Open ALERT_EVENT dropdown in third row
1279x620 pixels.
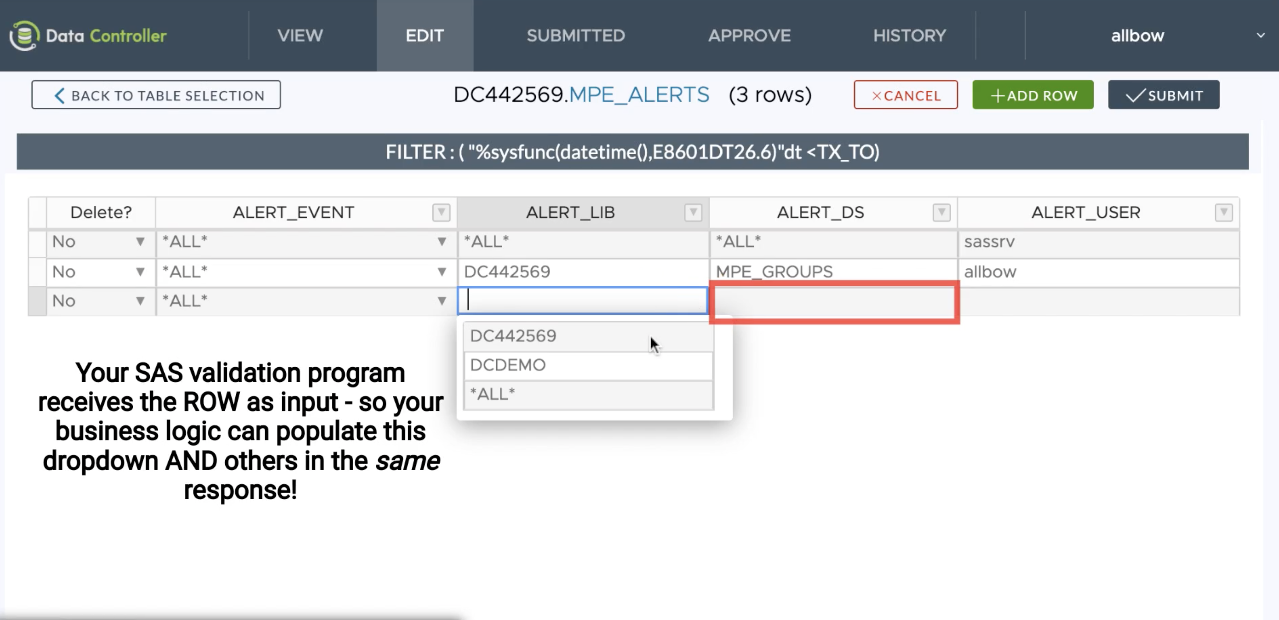point(441,301)
